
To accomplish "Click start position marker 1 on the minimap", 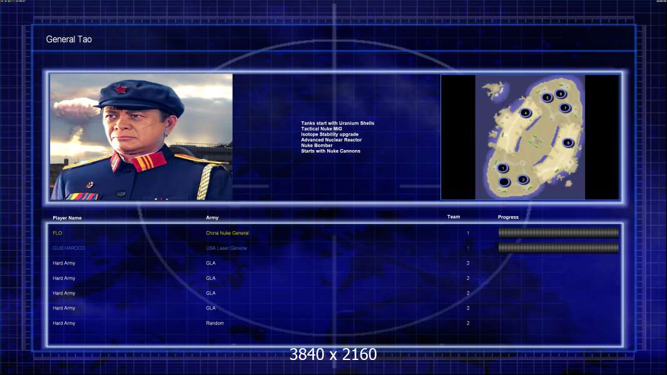I will tap(503, 168).
